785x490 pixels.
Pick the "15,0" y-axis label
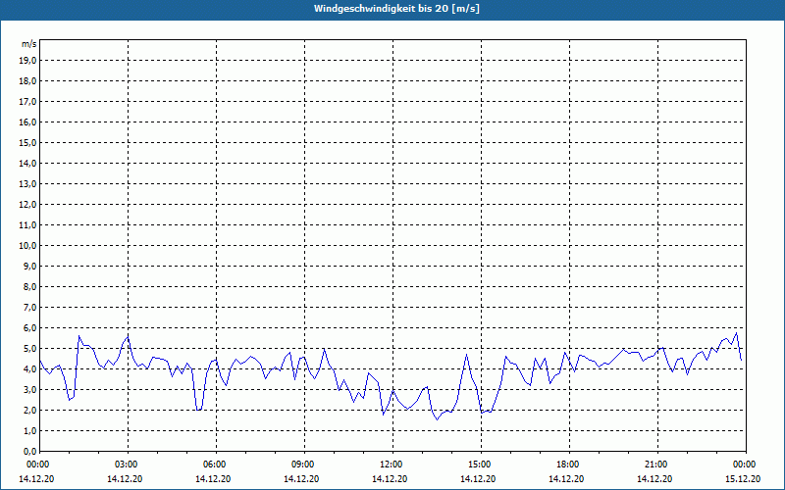[27, 142]
